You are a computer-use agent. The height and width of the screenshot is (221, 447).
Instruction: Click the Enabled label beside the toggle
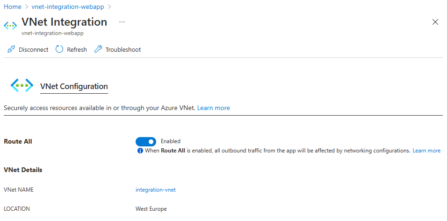click(170, 141)
